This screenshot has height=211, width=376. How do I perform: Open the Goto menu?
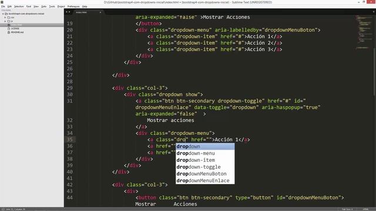43,6
